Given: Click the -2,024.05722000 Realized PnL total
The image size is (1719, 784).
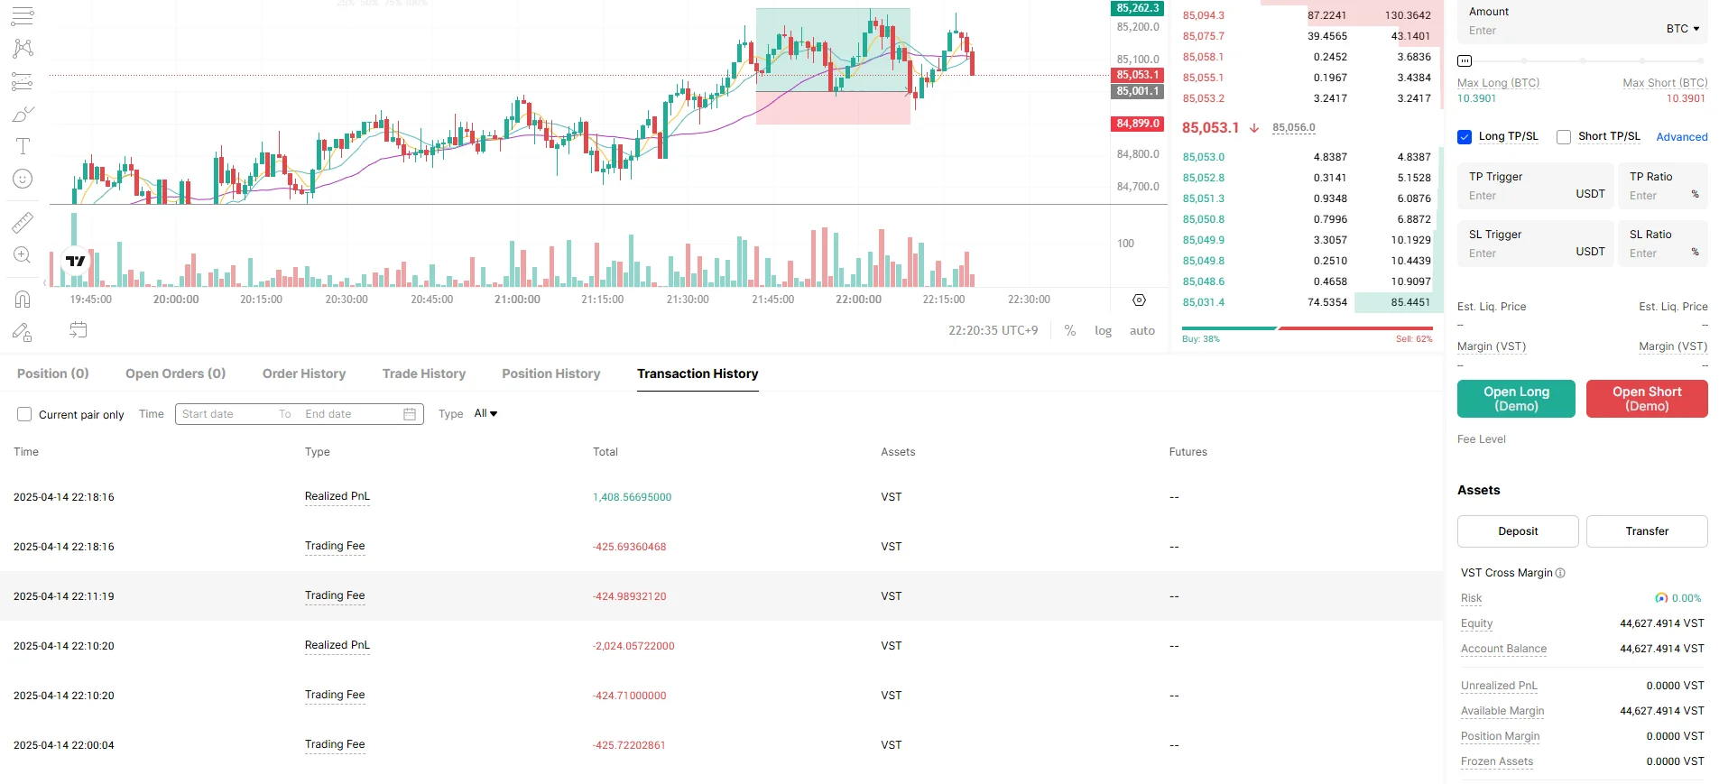Looking at the screenshot, I should click(633, 646).
